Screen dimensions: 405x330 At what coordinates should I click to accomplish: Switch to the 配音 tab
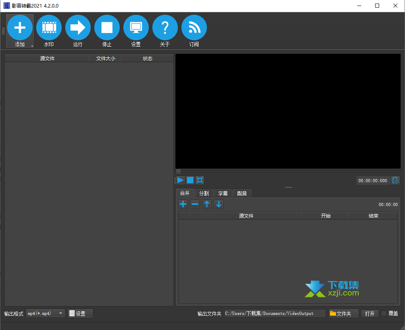coord(242,193)
